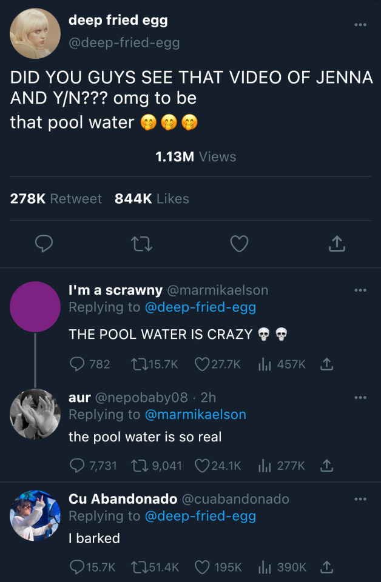The image size is (381, 582).
Task: Retweet the main deep fried egg tweet
Action: pos(141,244)
